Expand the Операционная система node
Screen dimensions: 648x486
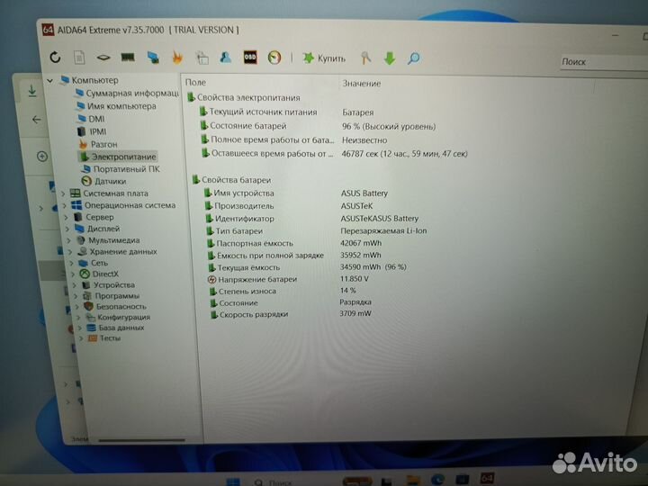tap(65, 205)
